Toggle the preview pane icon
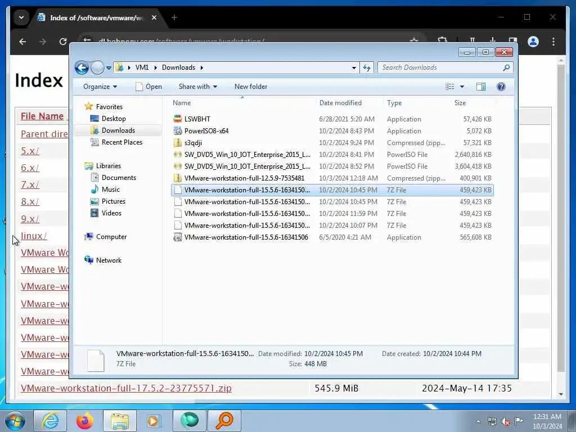 481,87
